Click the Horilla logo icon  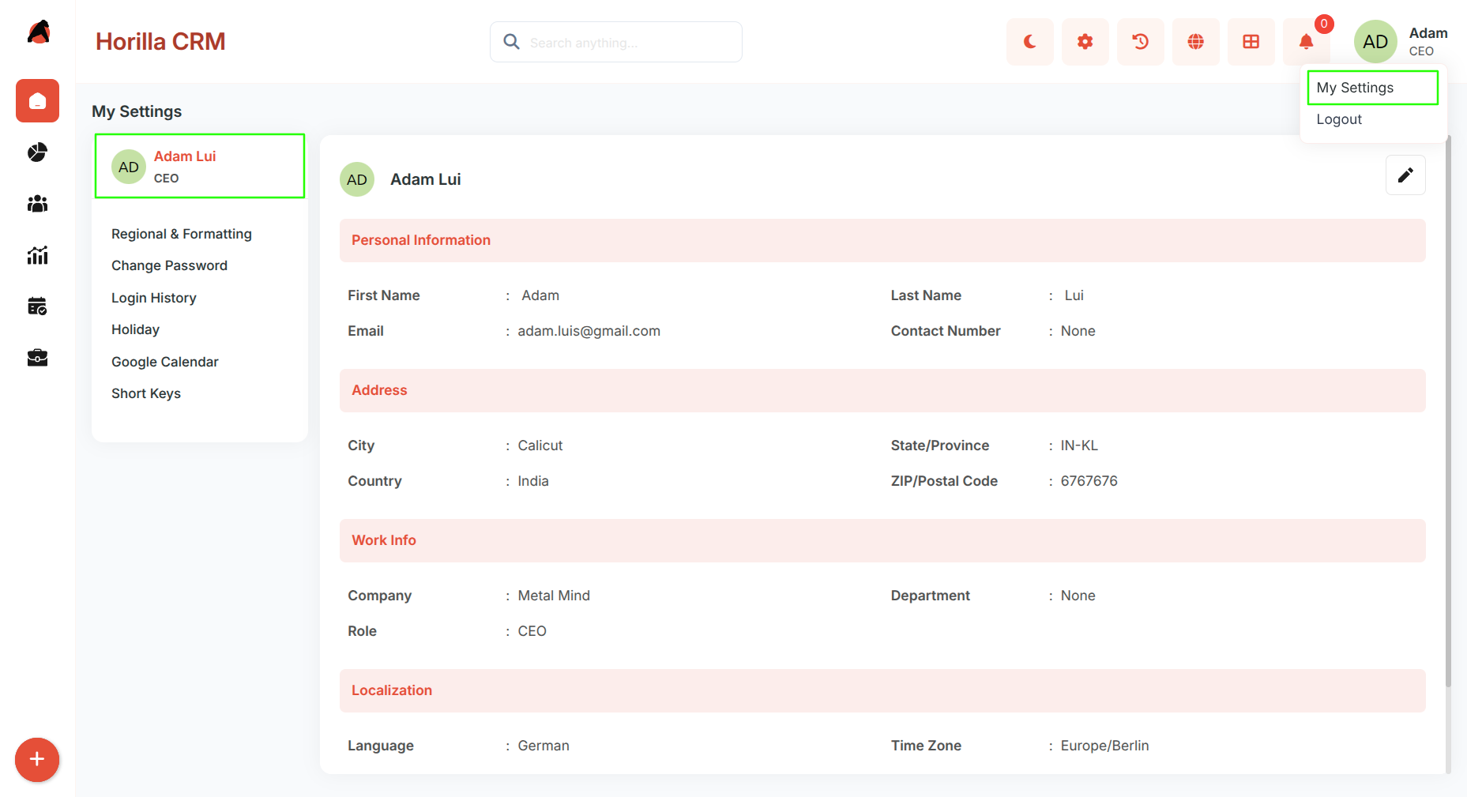click(38, 32)
